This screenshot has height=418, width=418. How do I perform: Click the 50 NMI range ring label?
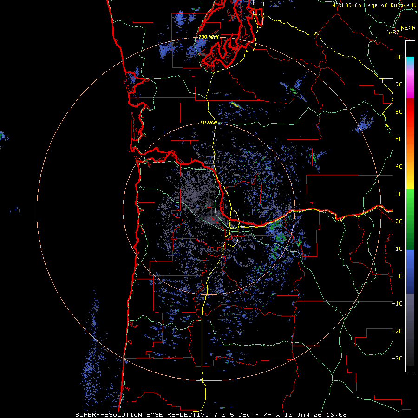(209, 123)
